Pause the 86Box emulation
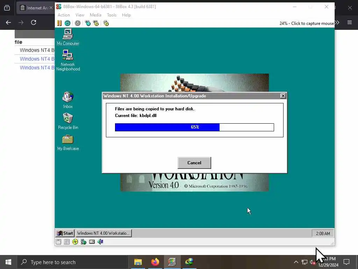The image size is (358, 269). pos(59,23)
